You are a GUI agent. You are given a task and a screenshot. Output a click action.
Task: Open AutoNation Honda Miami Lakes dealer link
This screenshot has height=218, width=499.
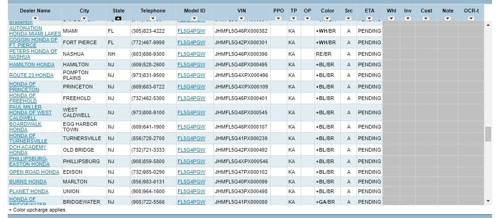pyautogui.click(x=35, y=31)
